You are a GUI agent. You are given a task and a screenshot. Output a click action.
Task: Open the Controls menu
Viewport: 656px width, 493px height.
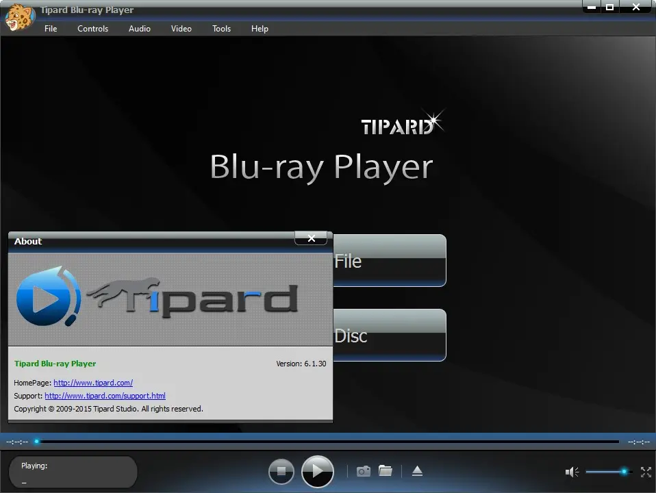pyautogui.click(x=93, y=29)
